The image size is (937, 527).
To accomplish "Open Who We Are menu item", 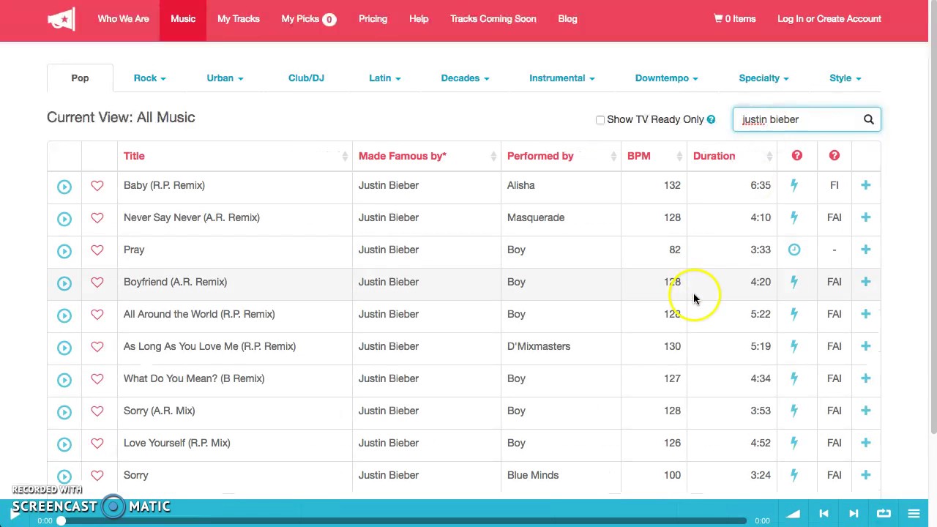I will point(123,19).
